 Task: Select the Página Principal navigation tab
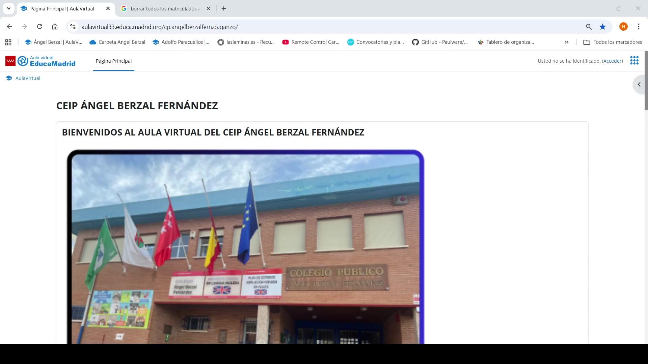click(x=114, y=61)
